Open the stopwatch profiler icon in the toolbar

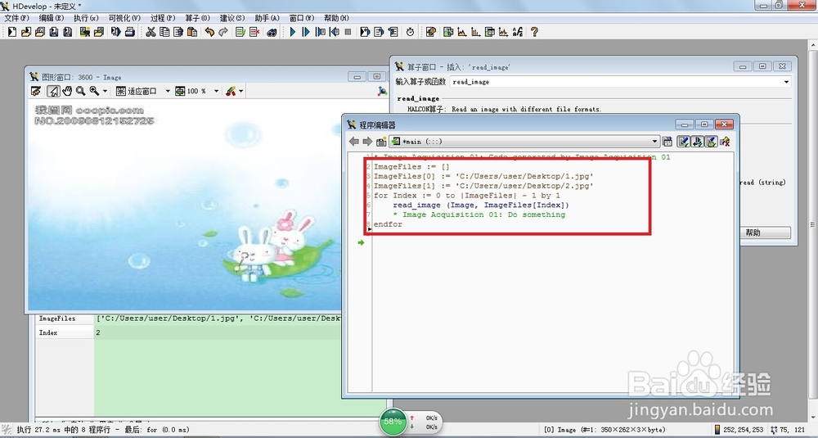(410, 32)
